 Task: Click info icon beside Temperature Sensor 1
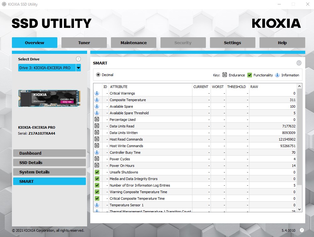(97, 205)
